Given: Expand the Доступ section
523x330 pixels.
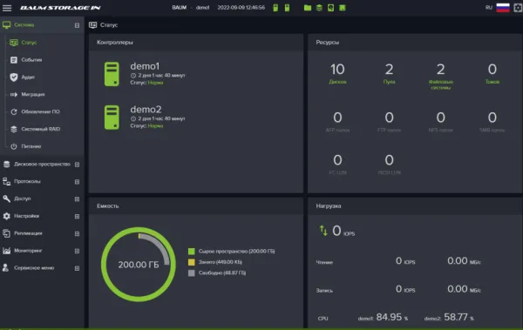Looking at the screenshot, I should point(77,199).
